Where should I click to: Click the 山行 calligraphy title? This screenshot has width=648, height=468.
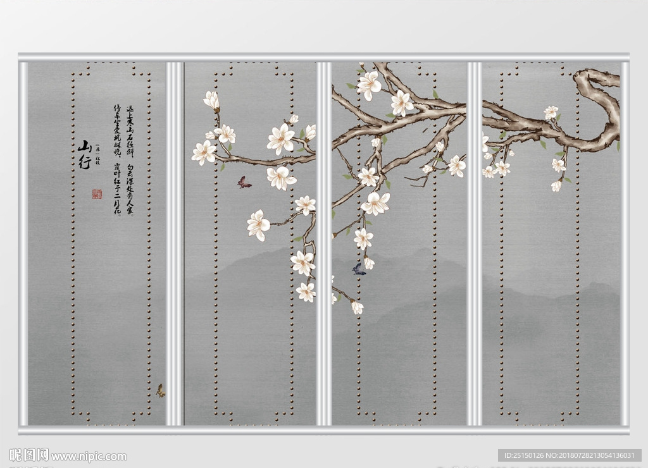coord(85,154)
